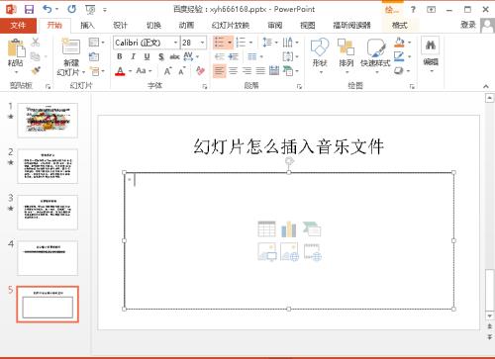Cut selection with the scissors icon

tap(36, 42)
